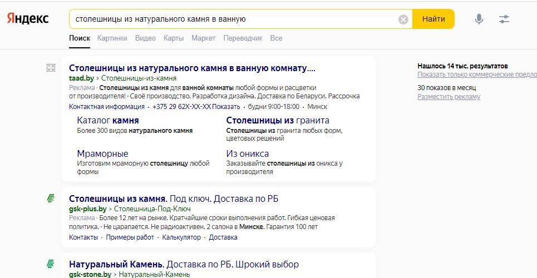This screenshot has height=278, width=537.
Task: Click 'Нашлось 14 тыс. результатов' text
Action: click(462, 66)
